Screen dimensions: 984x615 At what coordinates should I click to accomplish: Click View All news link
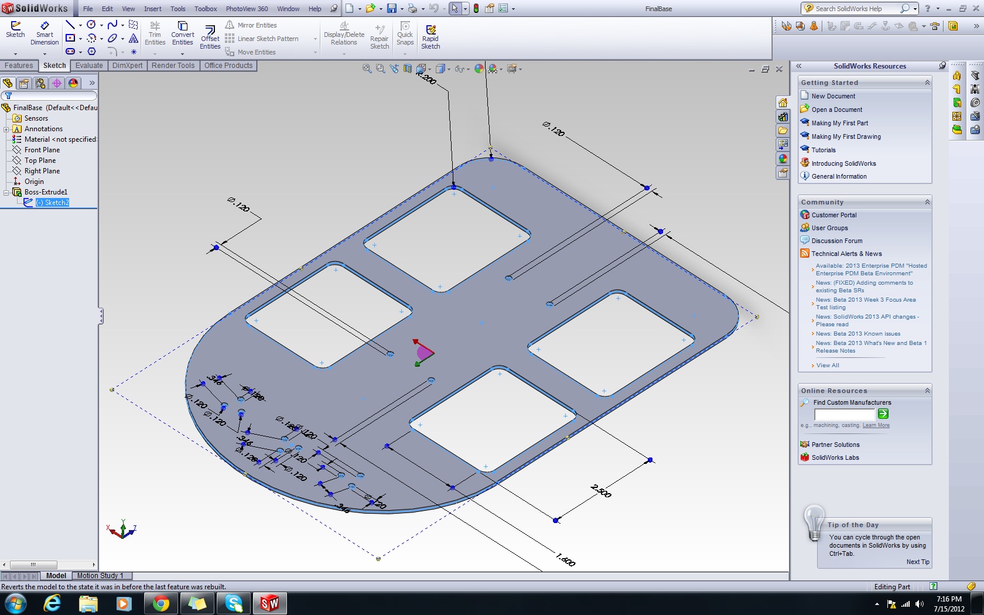827,365
